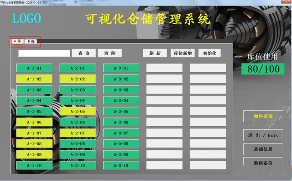Click the 查询 search button
Screen dimensions: 292x181
tap(84, 53)
